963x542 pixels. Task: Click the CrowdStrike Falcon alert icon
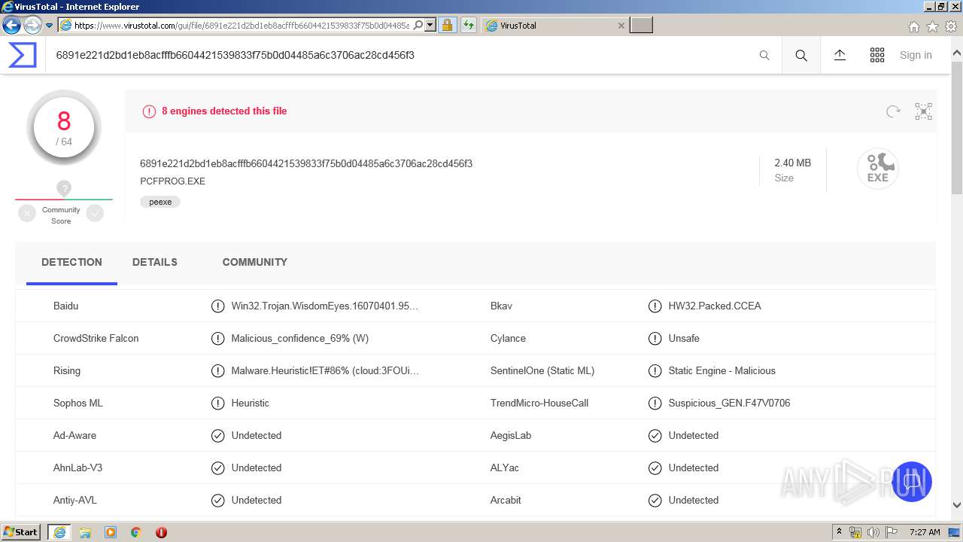[x=217, y=339]
